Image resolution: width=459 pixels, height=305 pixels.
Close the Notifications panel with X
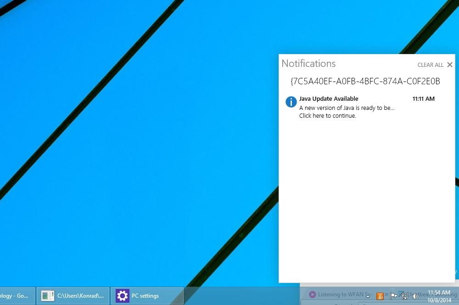click(x=450, y=65)
